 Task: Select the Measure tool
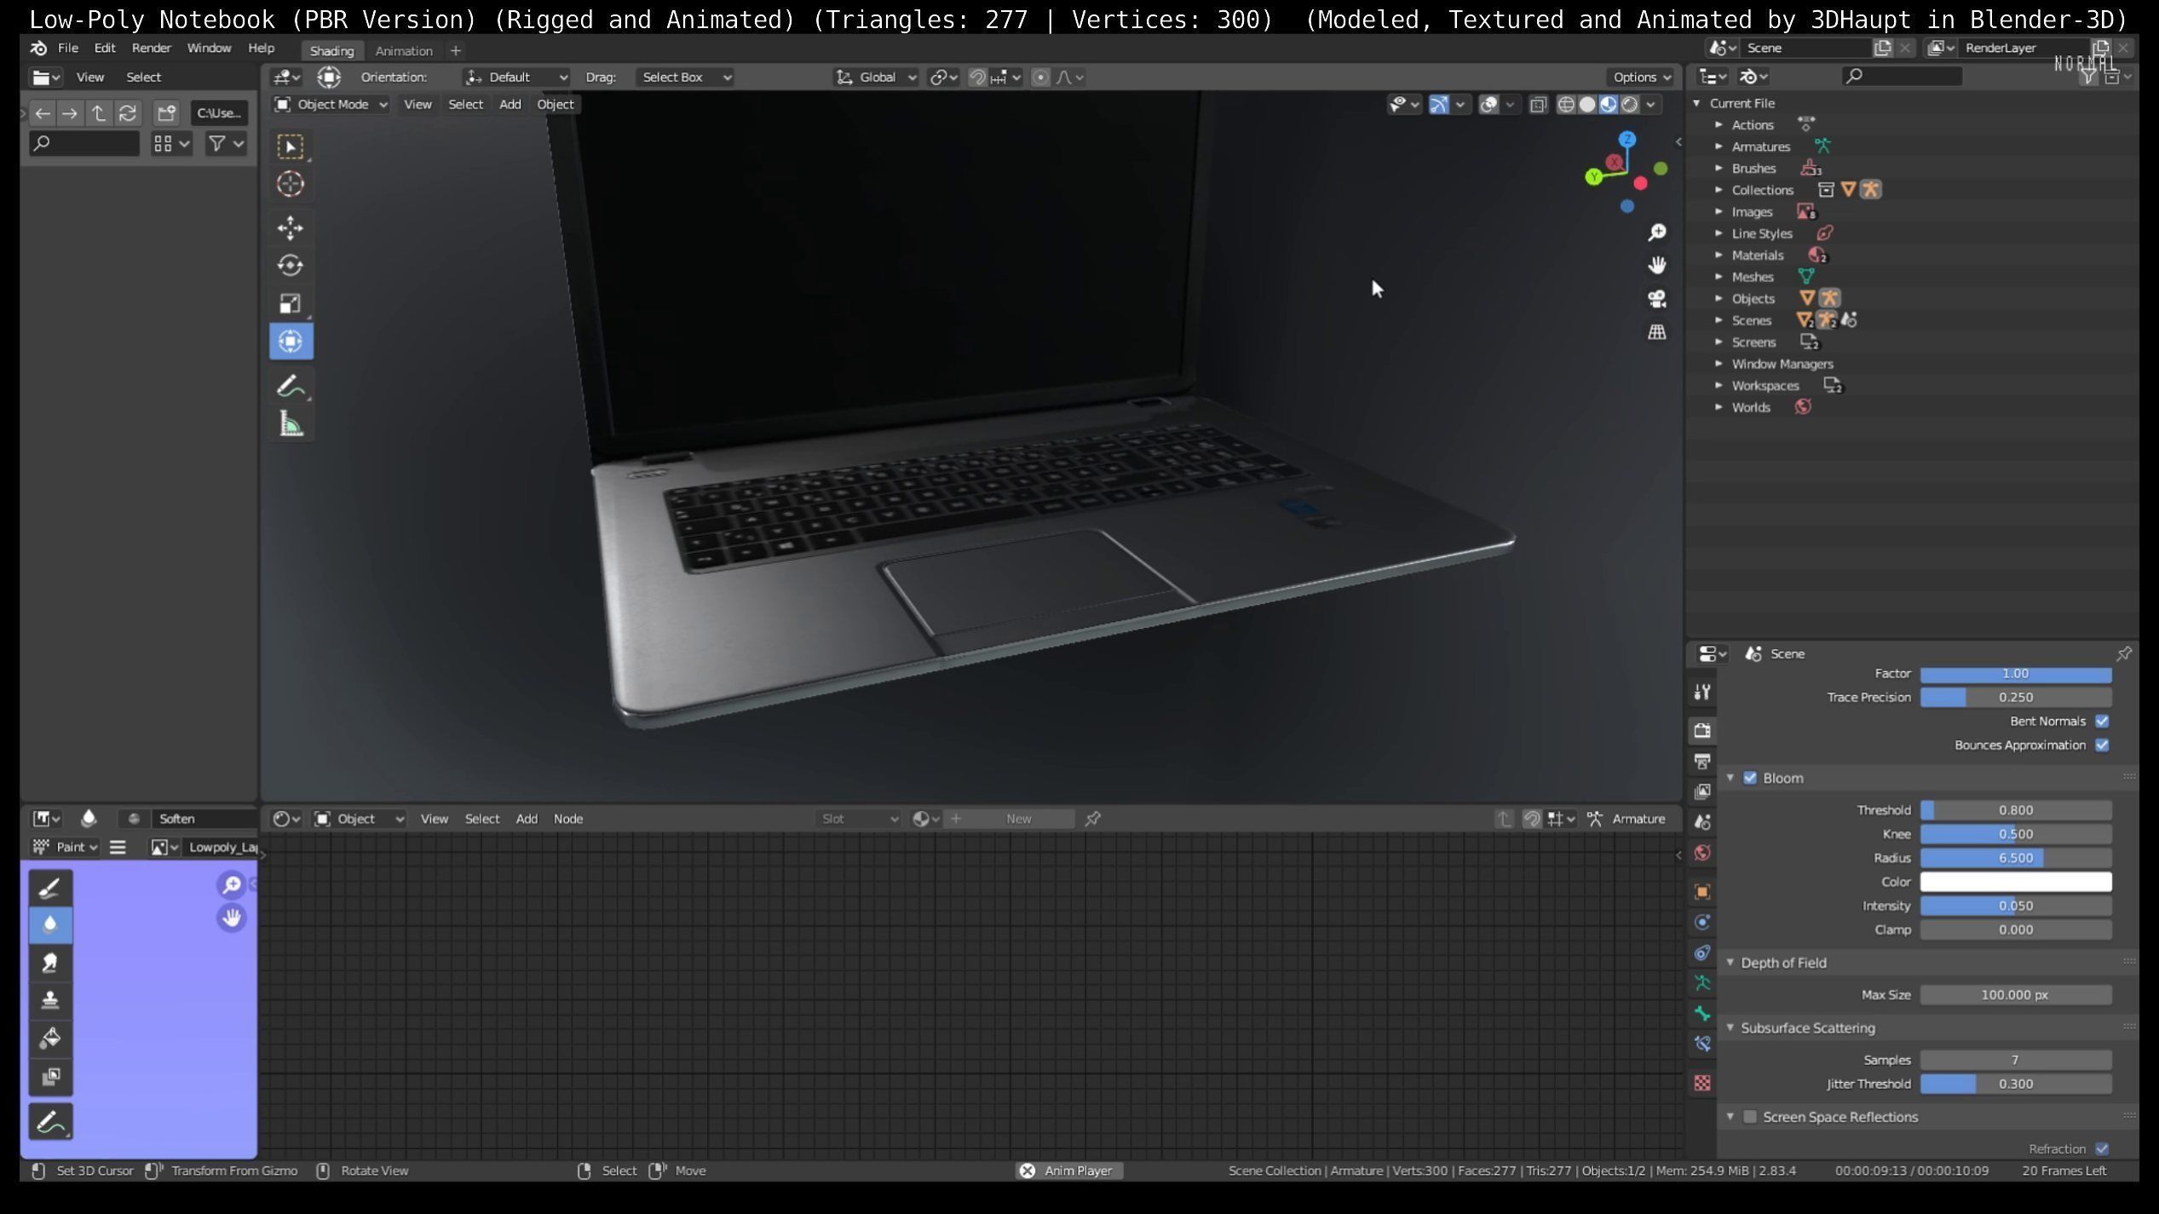(x=291, y=424)
